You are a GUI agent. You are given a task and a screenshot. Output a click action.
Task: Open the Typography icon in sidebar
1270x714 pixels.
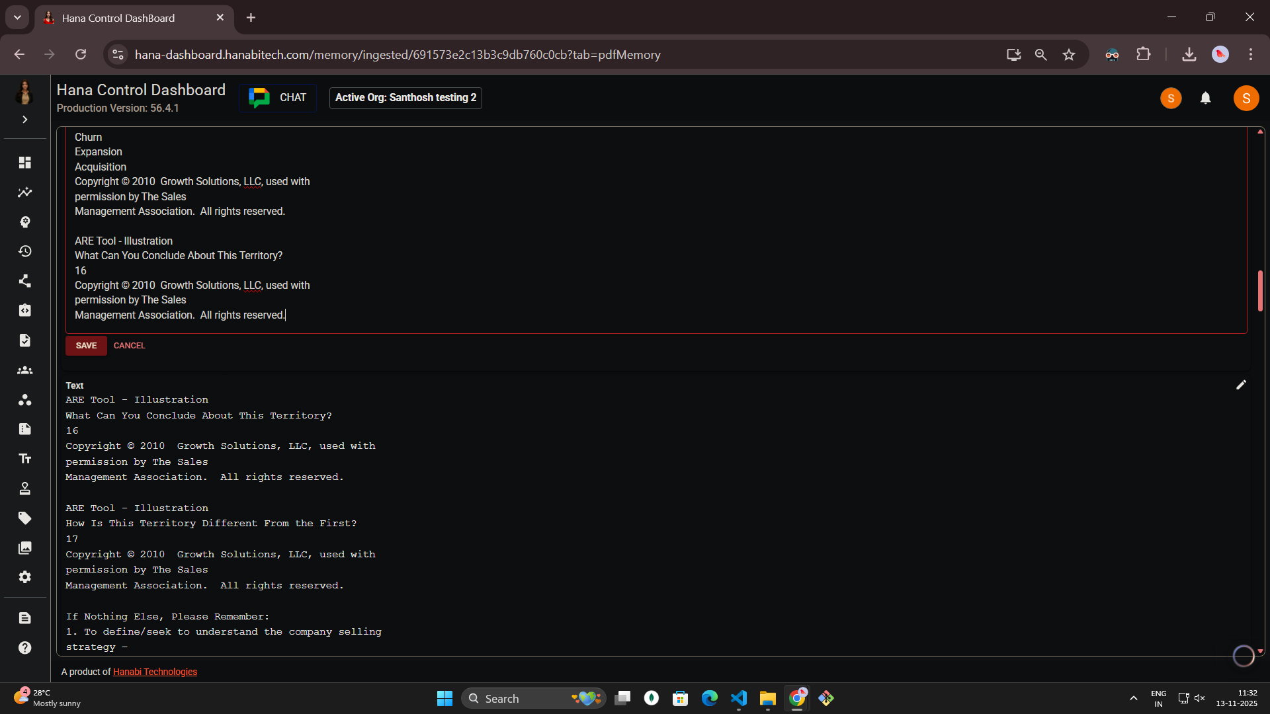pos(24,458)
